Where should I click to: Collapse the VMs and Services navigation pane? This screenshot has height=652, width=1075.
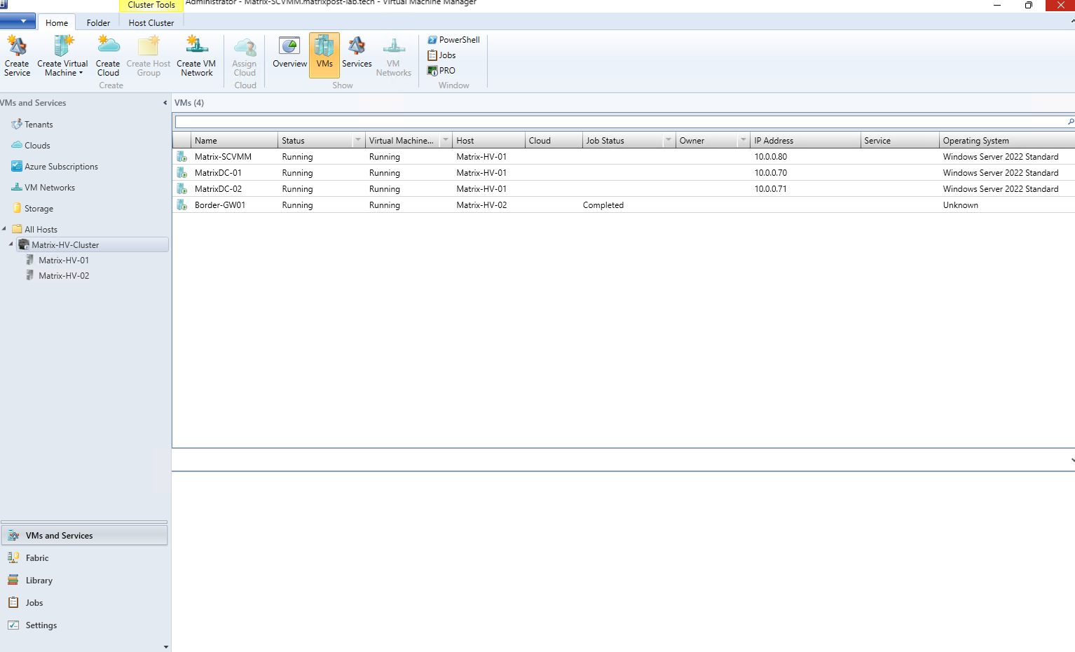pyautogui.click(x=165, y=103)
